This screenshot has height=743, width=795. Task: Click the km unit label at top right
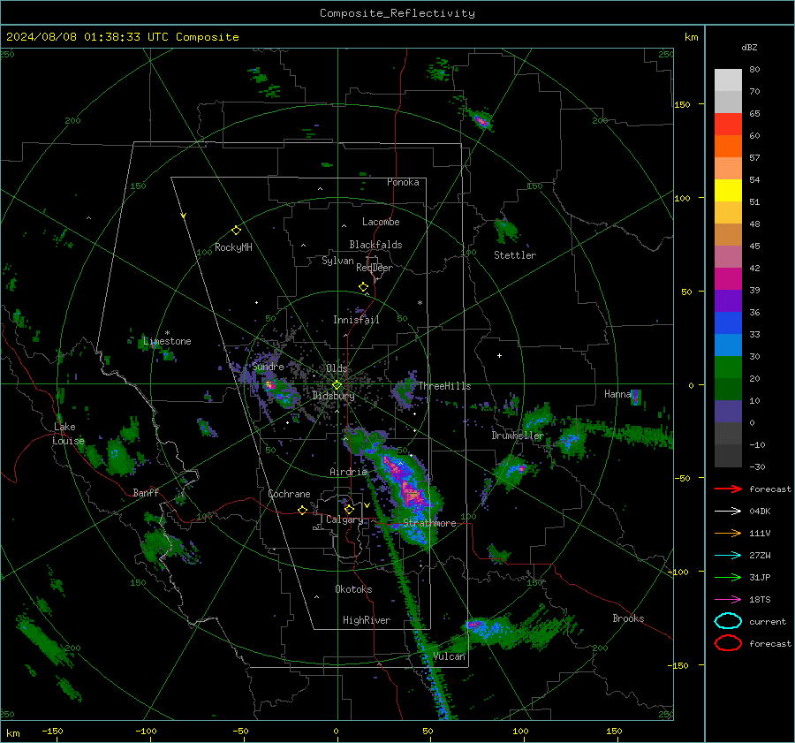[691, 37]
